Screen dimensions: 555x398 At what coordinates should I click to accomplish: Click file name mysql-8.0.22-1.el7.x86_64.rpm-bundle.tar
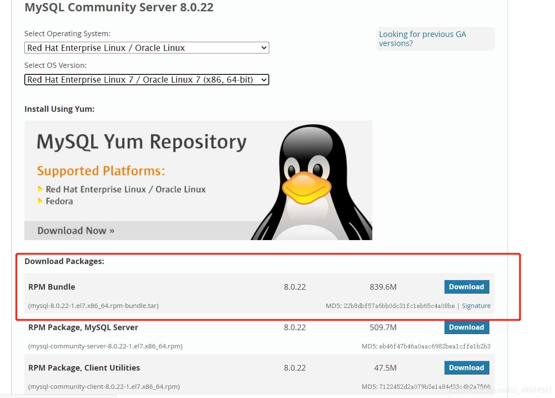[x=94, y=306]
